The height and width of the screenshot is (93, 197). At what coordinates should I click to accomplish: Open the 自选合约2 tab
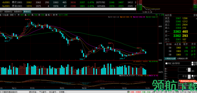8,12
